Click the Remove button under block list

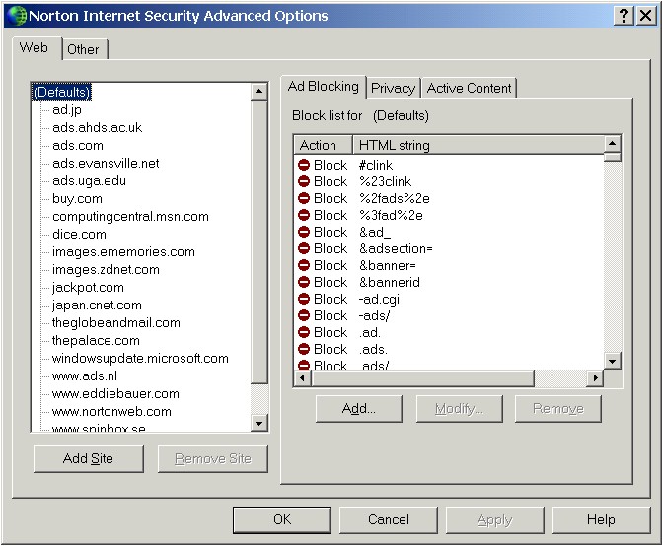(558, 409)
